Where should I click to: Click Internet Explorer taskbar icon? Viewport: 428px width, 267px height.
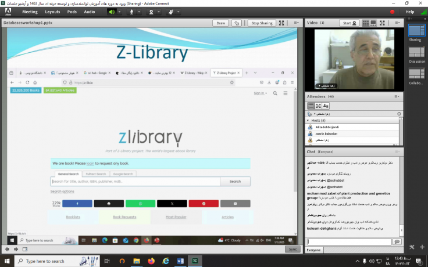tap(165, 261)
